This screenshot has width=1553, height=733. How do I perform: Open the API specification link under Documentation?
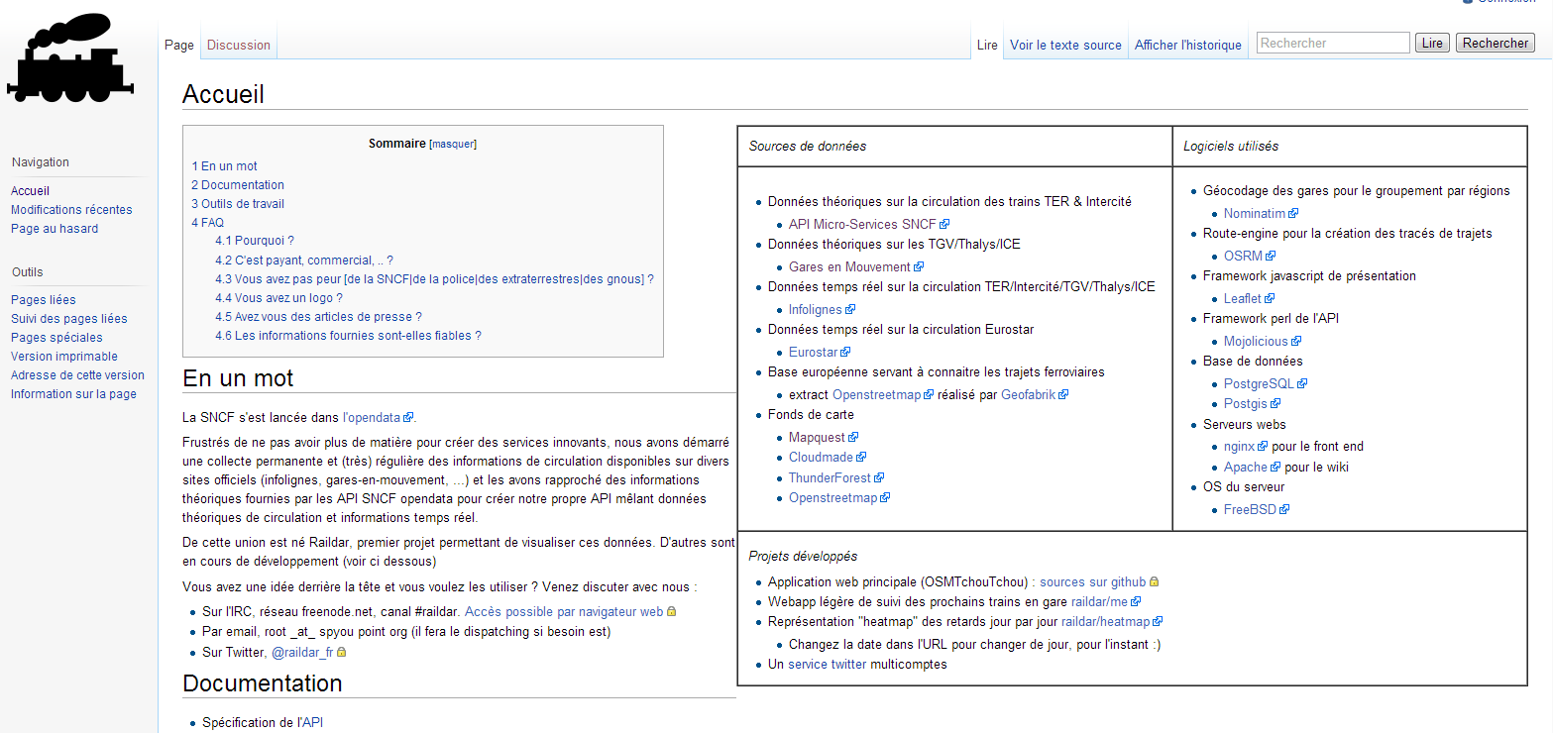313,723
